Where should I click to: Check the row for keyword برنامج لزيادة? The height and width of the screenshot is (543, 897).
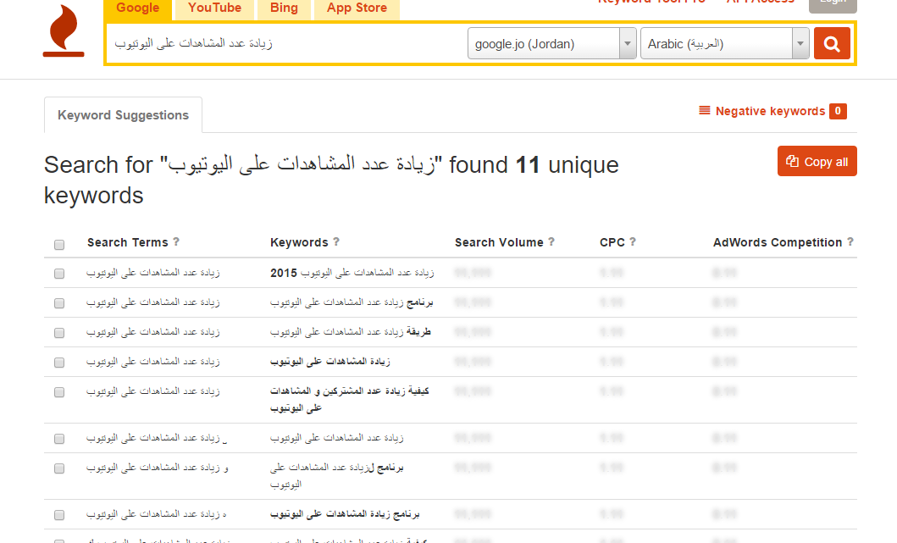59,468
